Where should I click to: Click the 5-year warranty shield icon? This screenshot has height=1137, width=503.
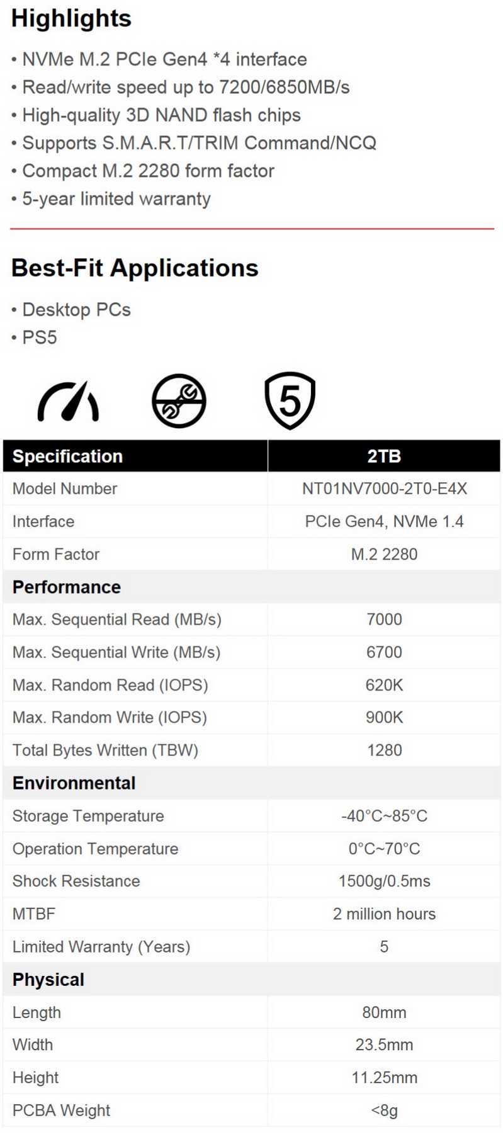(290, 400)
